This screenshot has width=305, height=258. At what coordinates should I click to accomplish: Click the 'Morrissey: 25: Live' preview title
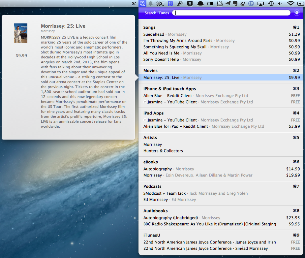point(63,26)
